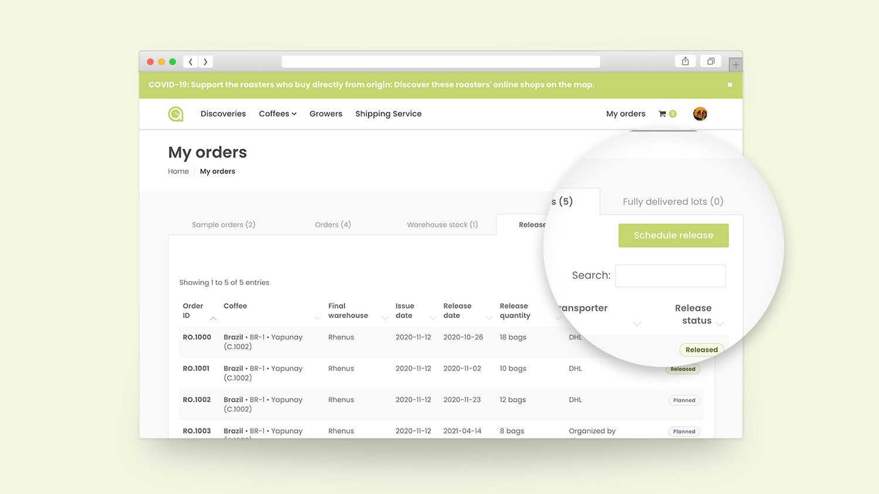Screen dimensions: 879x494
Task: Select order ID RO.1002
Action: point(197,400)
